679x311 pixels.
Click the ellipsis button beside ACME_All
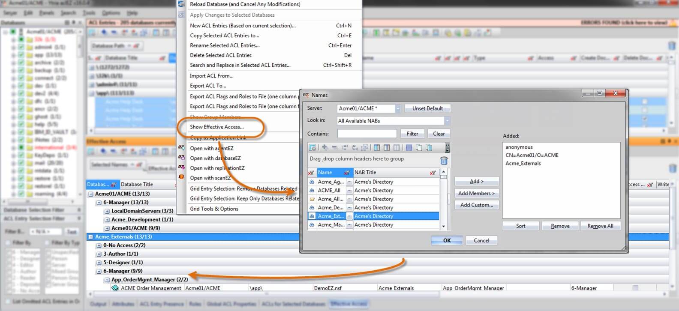[x=349, y=191]
